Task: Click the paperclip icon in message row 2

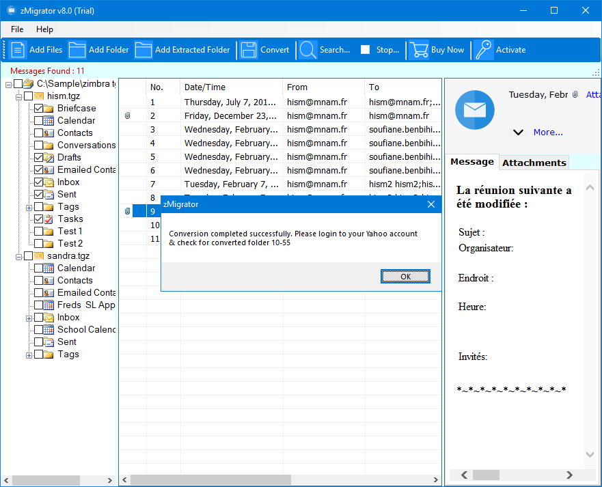Action: tap(128, 115)
